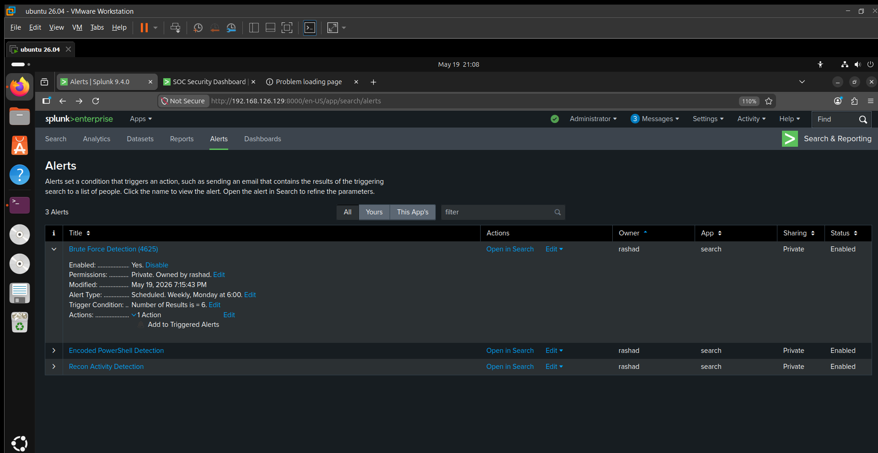
Task: Click the Find search magnifier icon
Action: click(863, 119)
